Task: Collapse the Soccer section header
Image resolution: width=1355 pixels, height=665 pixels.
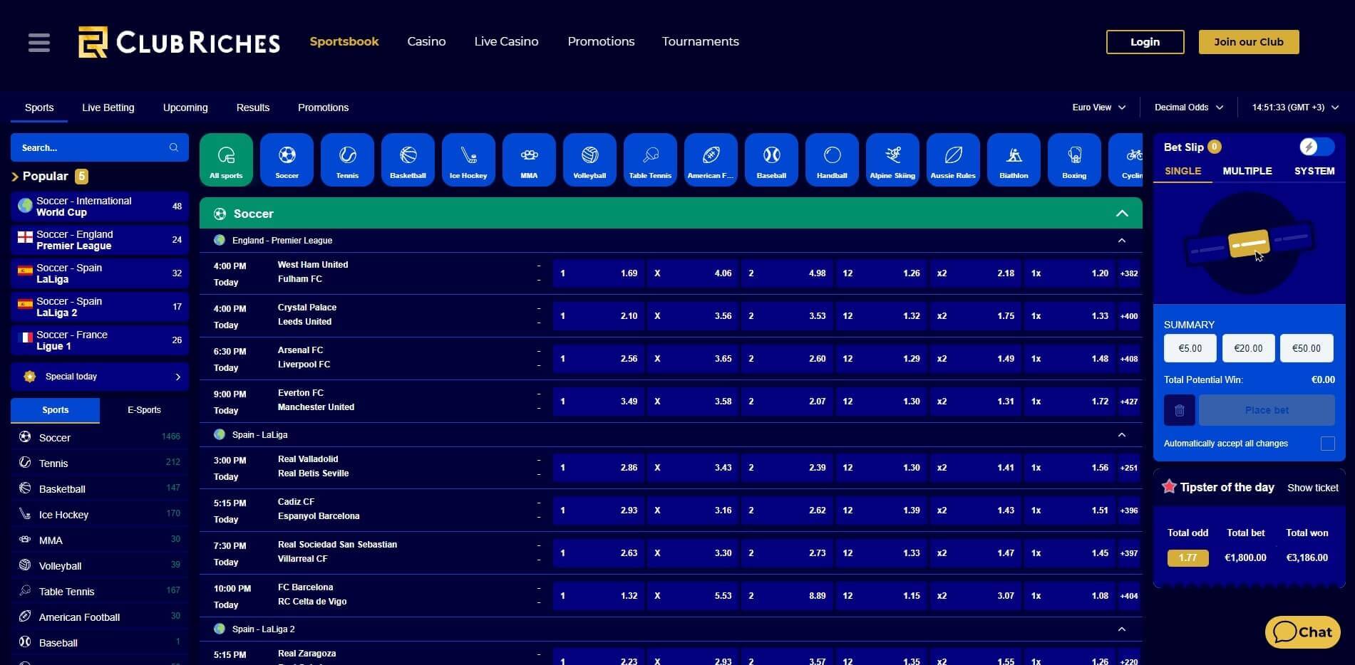Action: (x=1121, y=214)
